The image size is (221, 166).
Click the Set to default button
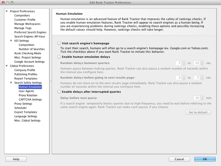(198, 112)
